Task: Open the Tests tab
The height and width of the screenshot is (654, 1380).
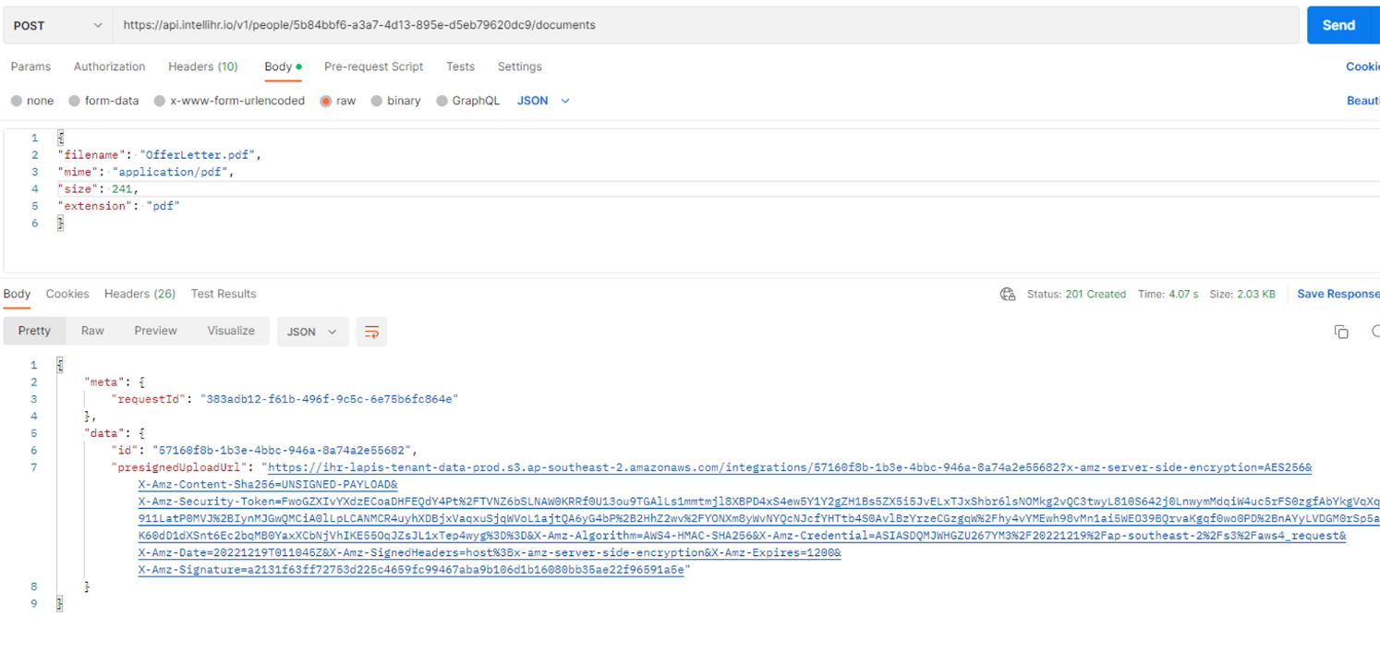Action: pos(460,67)
